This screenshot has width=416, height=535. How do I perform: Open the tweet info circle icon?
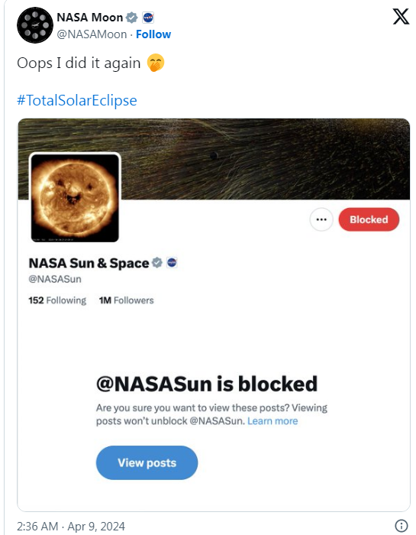(x=401, y=526)
